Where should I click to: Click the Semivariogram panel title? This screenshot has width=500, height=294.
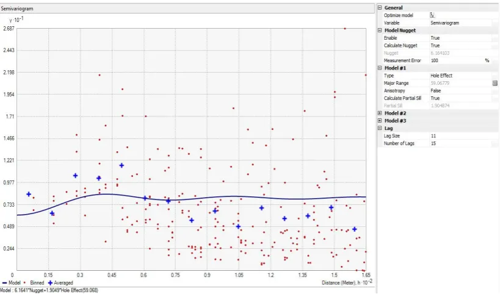pyautogui.click(x=17, y=9)
